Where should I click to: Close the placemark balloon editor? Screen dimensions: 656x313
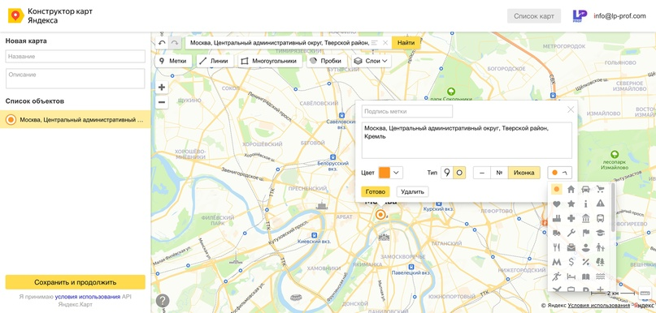click(x=570, y=109)
